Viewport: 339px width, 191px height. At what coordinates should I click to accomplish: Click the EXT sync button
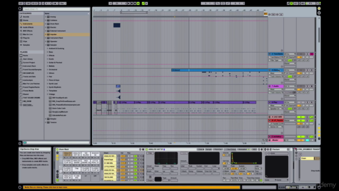21,4
